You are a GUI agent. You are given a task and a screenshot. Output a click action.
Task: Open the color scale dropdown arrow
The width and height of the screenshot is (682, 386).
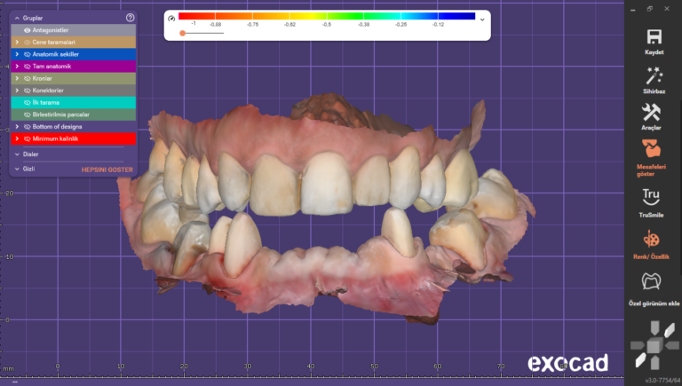pyautogui.click(x=482, y=19)
